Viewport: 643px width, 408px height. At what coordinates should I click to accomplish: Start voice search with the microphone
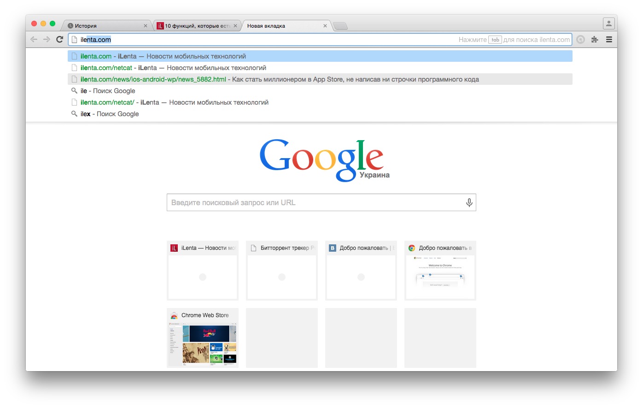point(469,202)
